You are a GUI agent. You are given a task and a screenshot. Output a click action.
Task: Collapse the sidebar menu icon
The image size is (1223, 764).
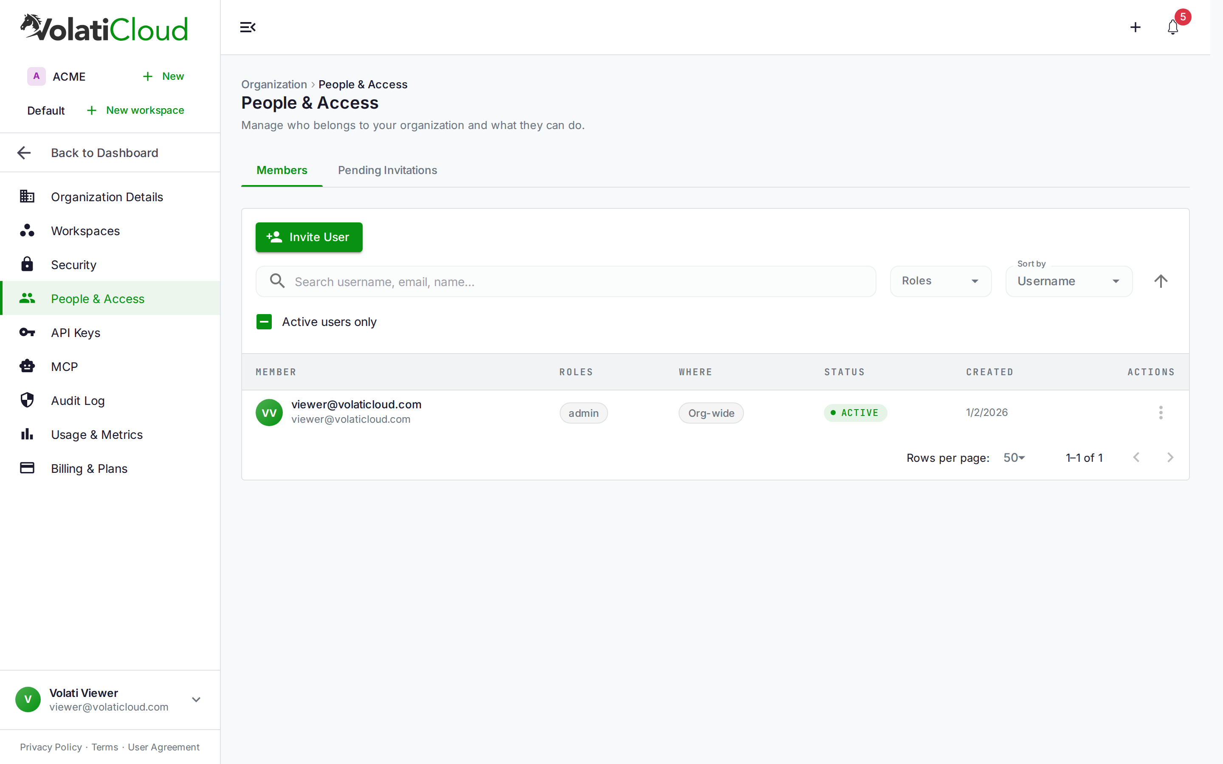point(248,27)
